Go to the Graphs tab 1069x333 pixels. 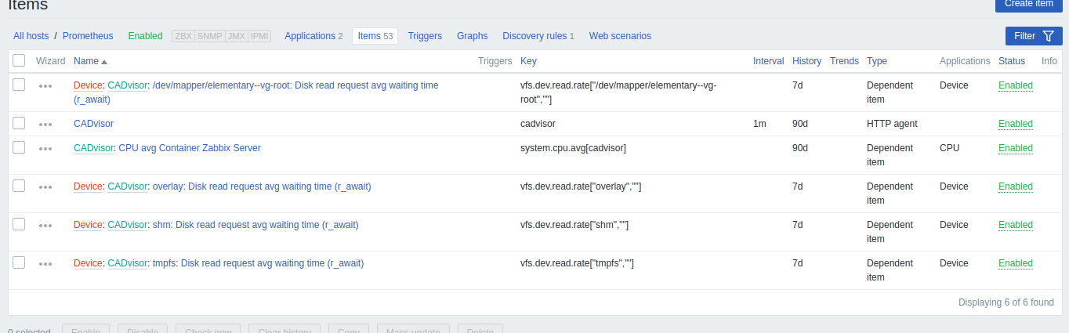(x=472, y=36)
